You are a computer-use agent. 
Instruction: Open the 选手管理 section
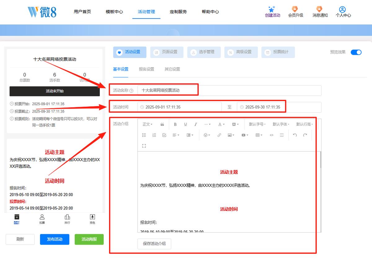coord(204,52)
